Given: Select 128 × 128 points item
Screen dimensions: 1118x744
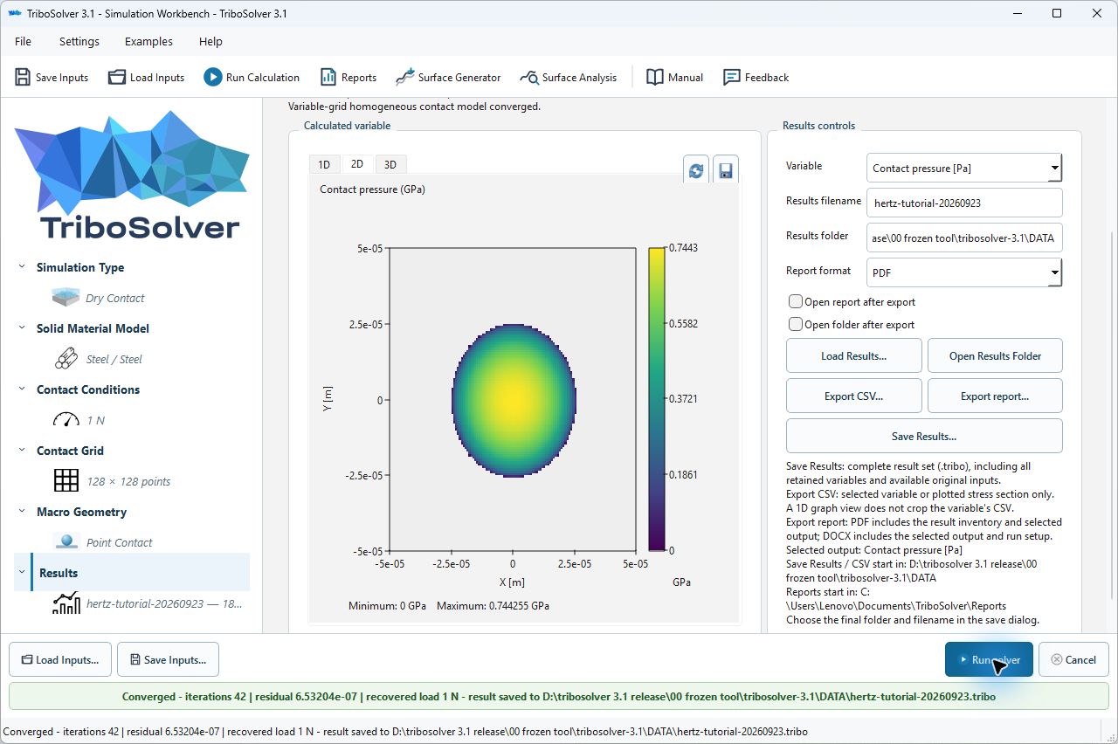Looking at the screenshot, I should click(x=128, y=481).
